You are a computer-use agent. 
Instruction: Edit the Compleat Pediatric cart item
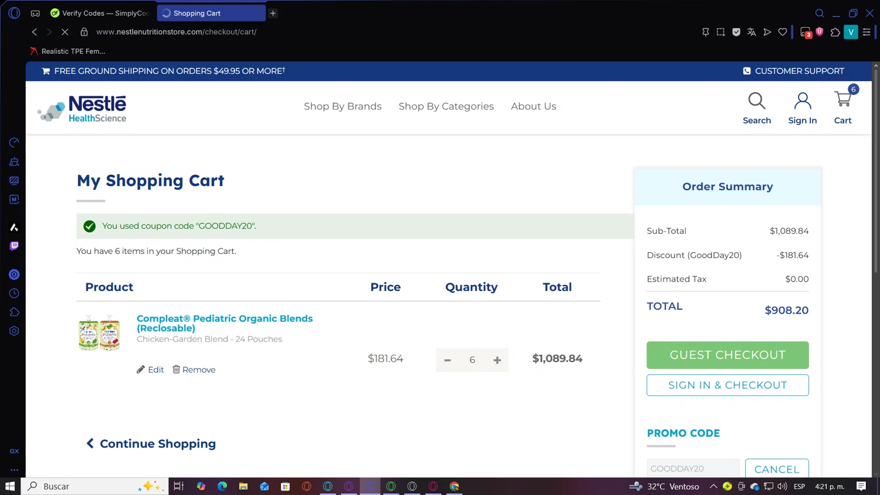click(150, 369)
